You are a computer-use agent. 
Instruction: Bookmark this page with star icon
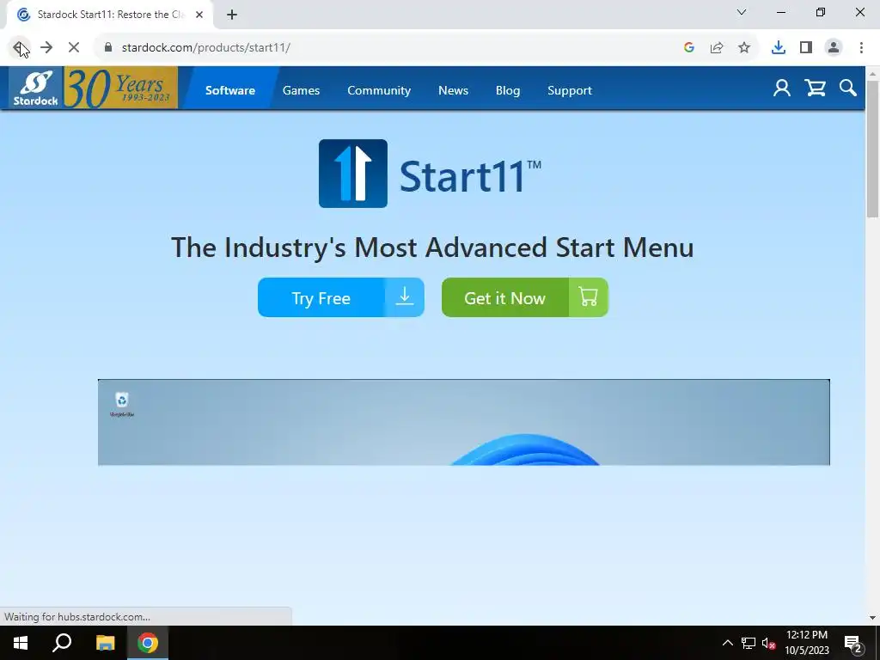pos(744,48)
